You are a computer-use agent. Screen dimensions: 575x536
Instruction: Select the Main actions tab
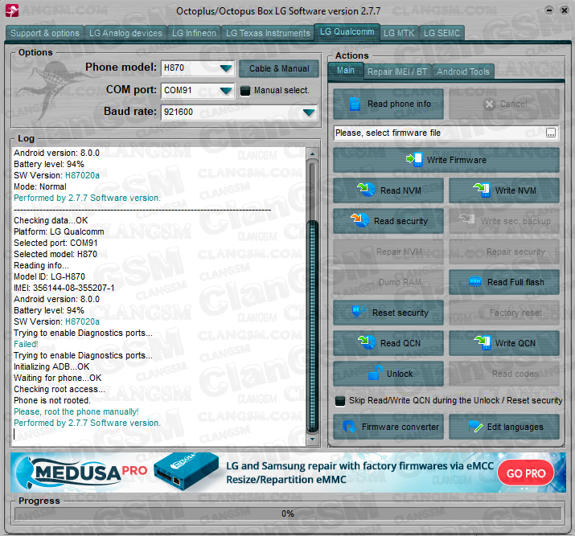coord(346,71)
